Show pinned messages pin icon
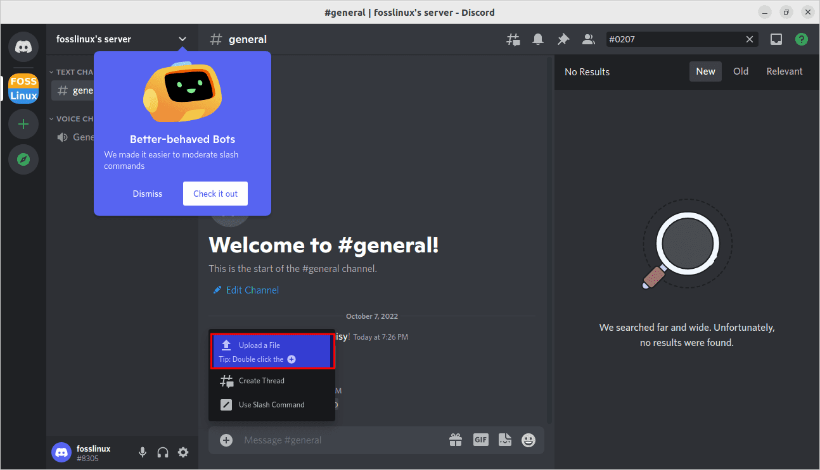The width and height of the screenshot is (820, 470). [x=563, y=39]
